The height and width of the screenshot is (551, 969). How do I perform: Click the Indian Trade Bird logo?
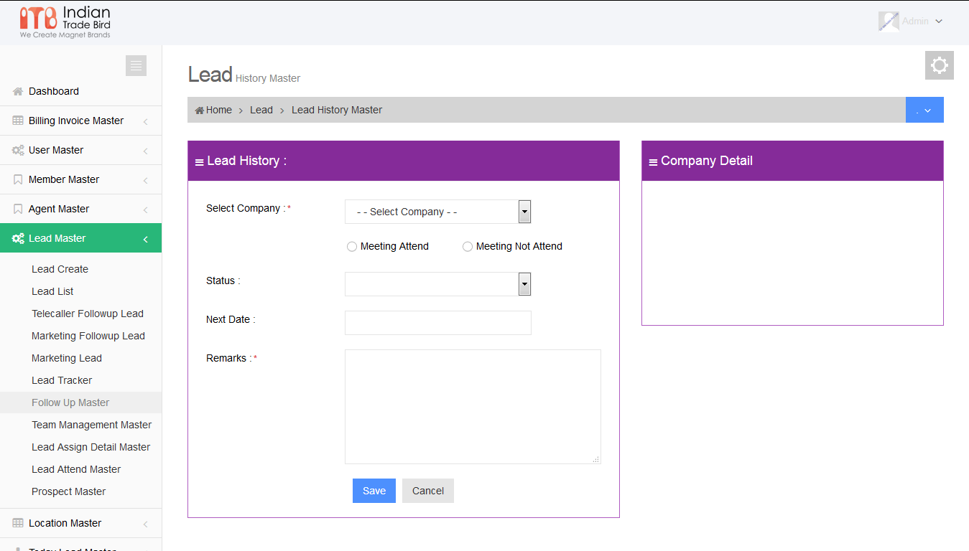click(65, 22)
